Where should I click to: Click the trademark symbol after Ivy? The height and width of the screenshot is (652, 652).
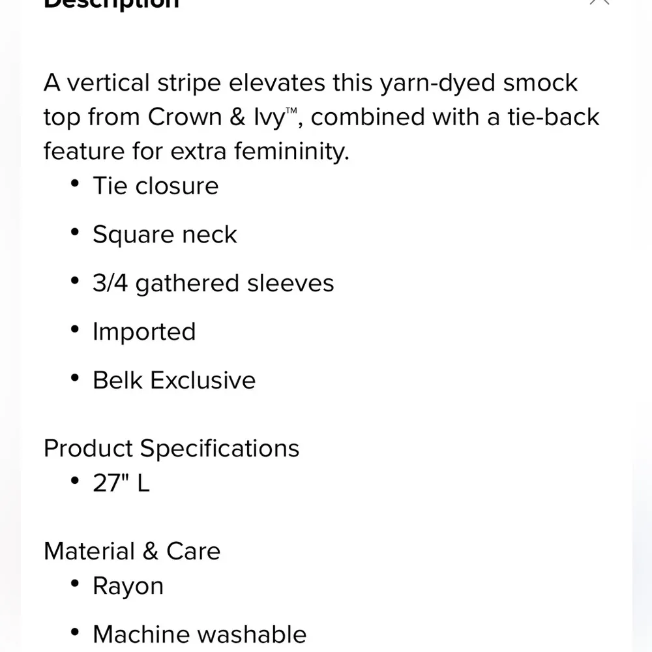(x=294, y=111)
